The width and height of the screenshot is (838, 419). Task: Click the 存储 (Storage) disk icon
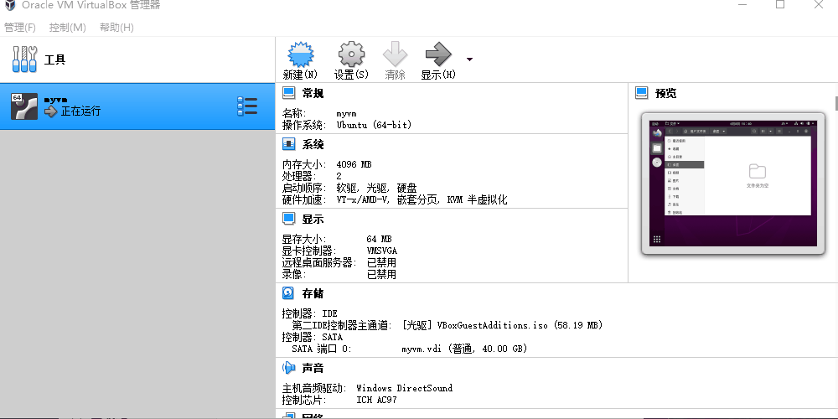[x=289, y=293]
